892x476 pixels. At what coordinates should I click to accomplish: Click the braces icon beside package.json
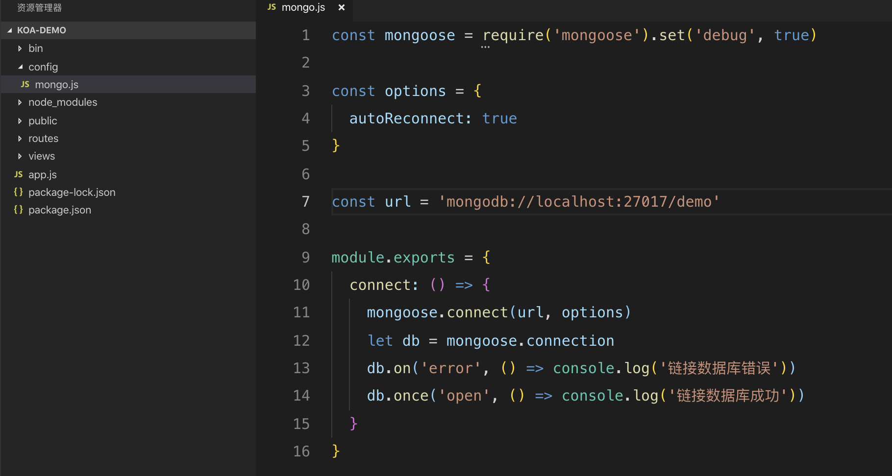pos(19,210)
